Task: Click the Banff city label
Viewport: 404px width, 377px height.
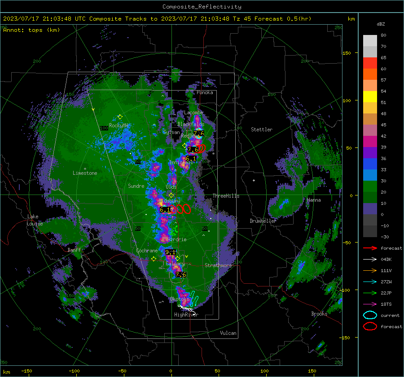Action: (74, 250)
